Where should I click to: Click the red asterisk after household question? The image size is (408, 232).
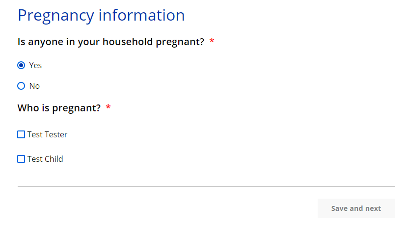coord(212,41)
